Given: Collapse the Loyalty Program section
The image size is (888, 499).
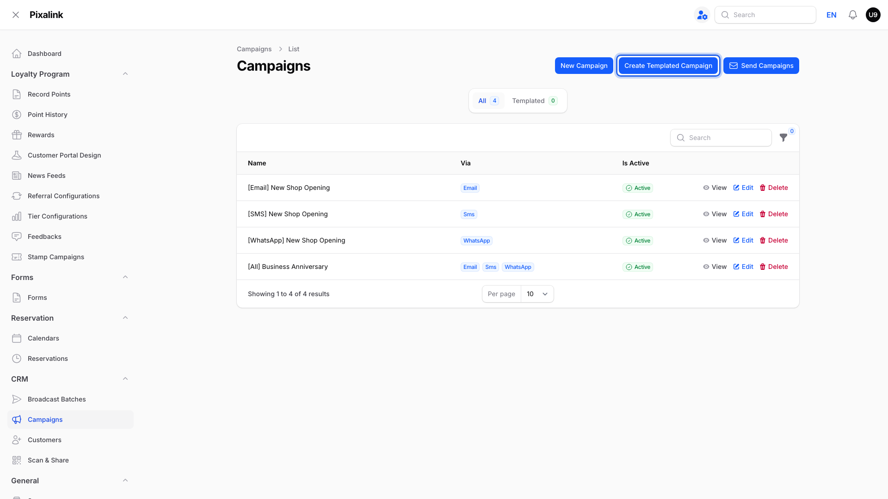Looking at the screenshot, I should coord(125,74).
